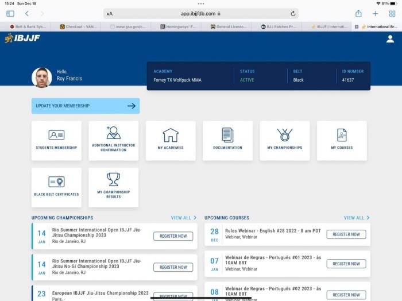
Task: Click academy name Forney TX Wolfpack MMA
Action: click(x=177, y=80)
